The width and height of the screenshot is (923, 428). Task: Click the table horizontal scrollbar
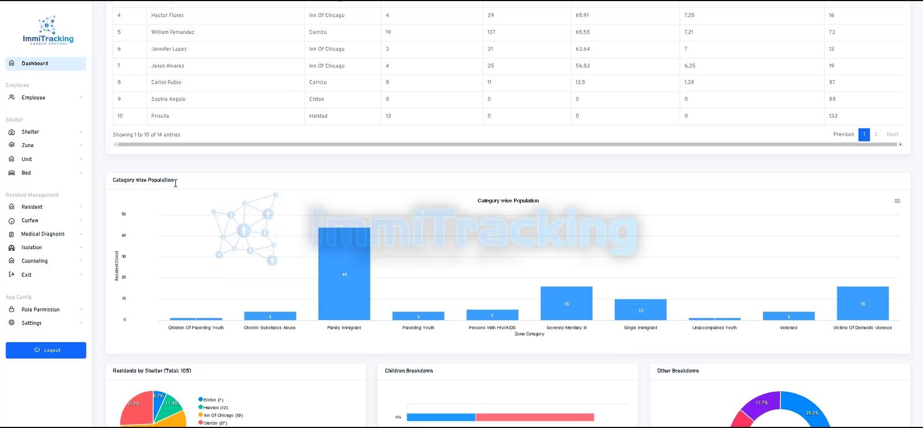(x=506, y=145)
